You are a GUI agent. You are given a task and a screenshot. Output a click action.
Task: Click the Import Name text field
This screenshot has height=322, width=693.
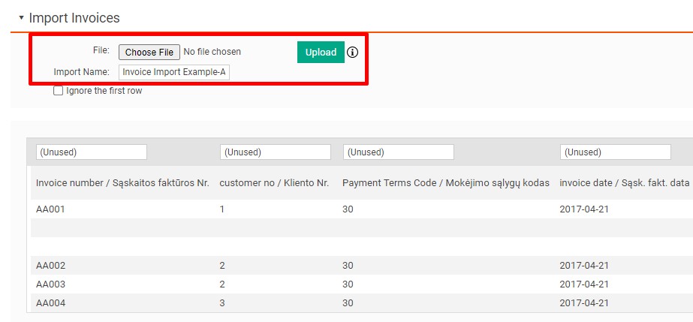[x=174, y=72]
